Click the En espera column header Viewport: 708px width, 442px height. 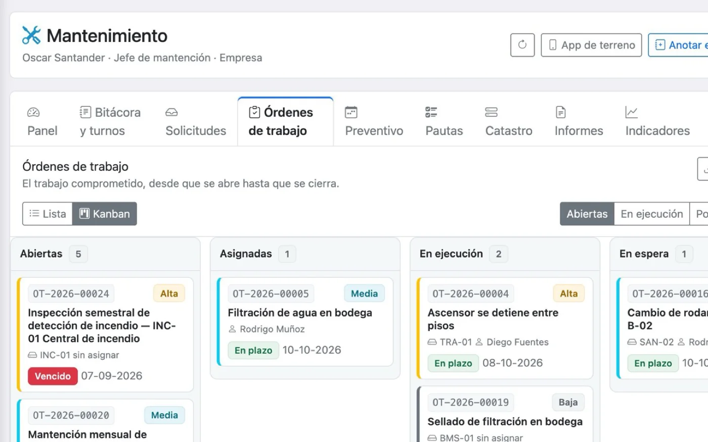pyautogui.click(x=659, y=254)
